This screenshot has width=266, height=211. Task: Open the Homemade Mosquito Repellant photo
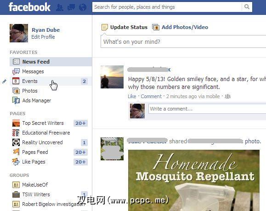click(x=194, y=181)
